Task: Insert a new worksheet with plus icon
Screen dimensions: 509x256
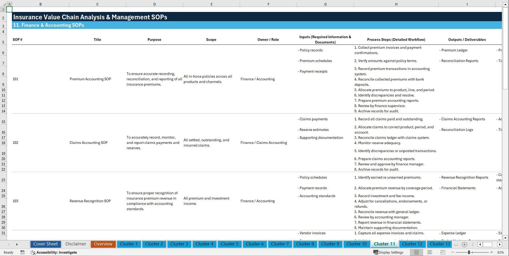Action: (x=464, y=244)
